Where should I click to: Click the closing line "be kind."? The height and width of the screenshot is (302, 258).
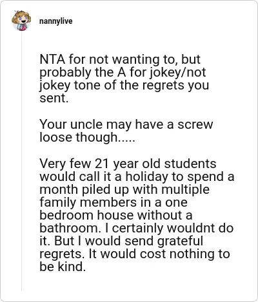click(x=63, y=267)
